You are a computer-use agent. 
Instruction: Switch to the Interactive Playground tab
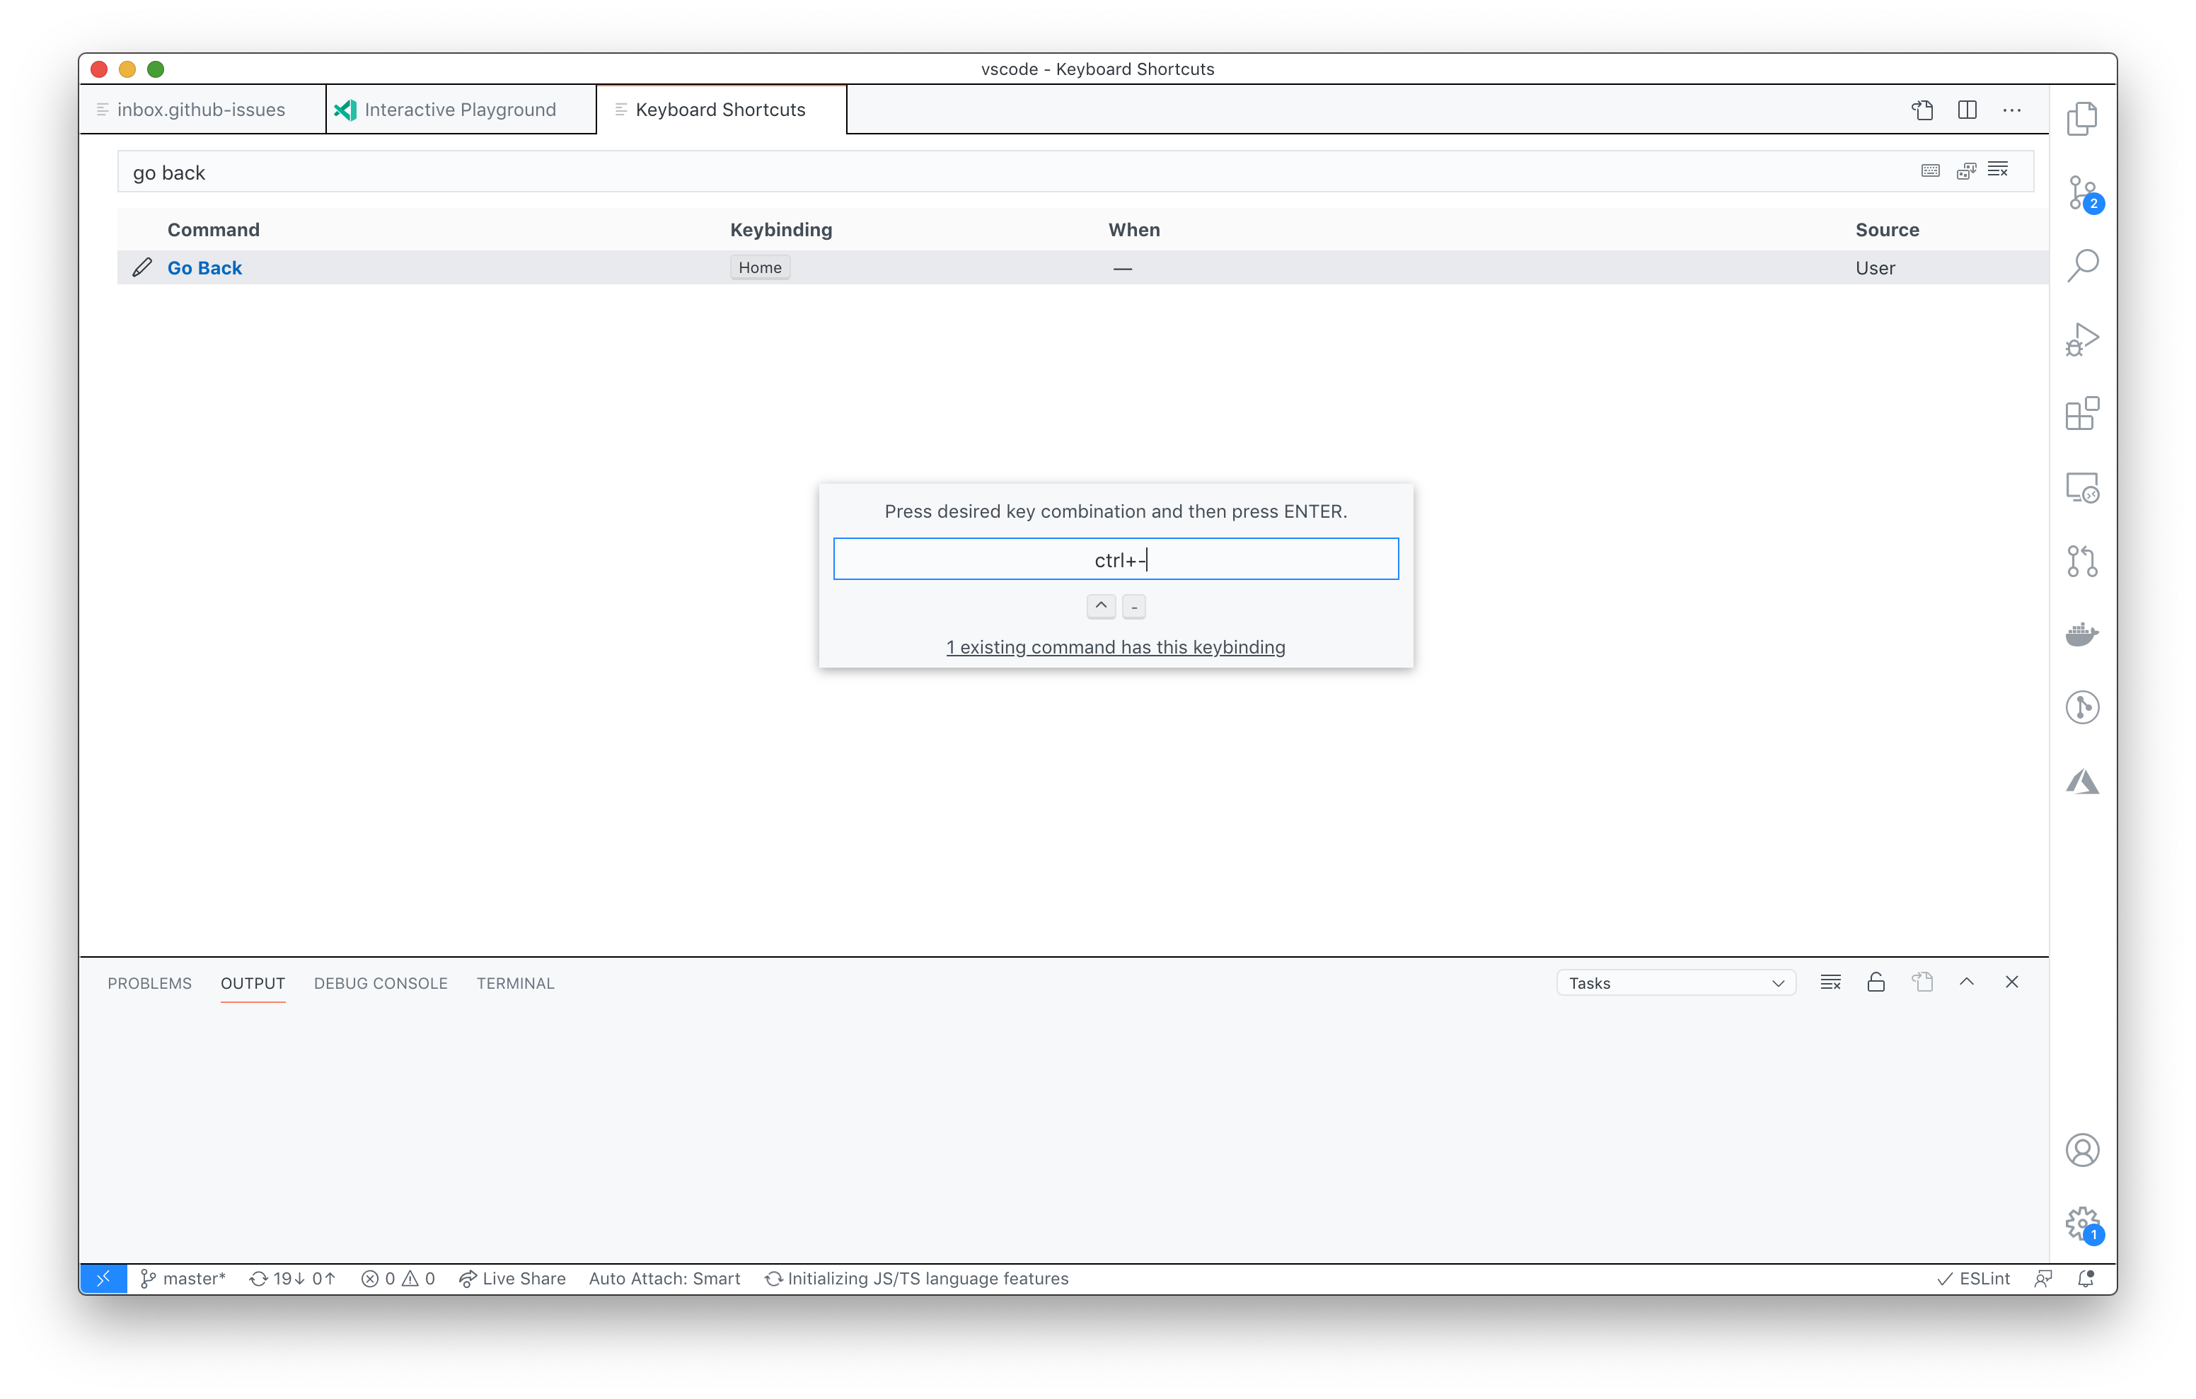click(460, 110)
